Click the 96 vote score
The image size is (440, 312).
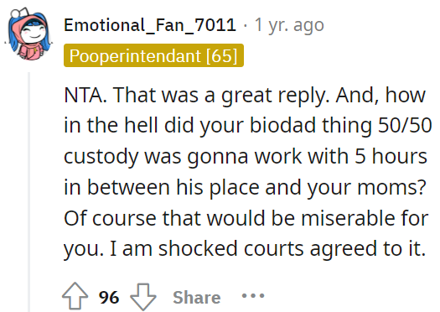click(x=109, y=297)
